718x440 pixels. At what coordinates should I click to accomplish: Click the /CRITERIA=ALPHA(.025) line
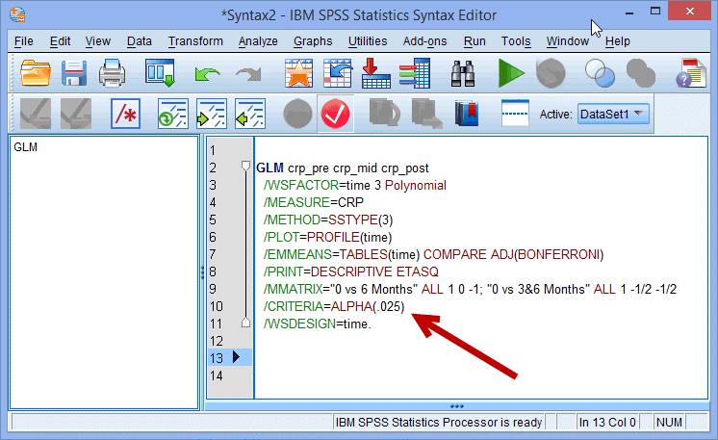(x=334, y=306)
